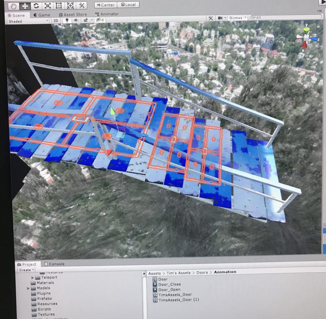Viewport: 326px width, 319px height.
Task: Expand the Models folder
Action: click(28, 288)
